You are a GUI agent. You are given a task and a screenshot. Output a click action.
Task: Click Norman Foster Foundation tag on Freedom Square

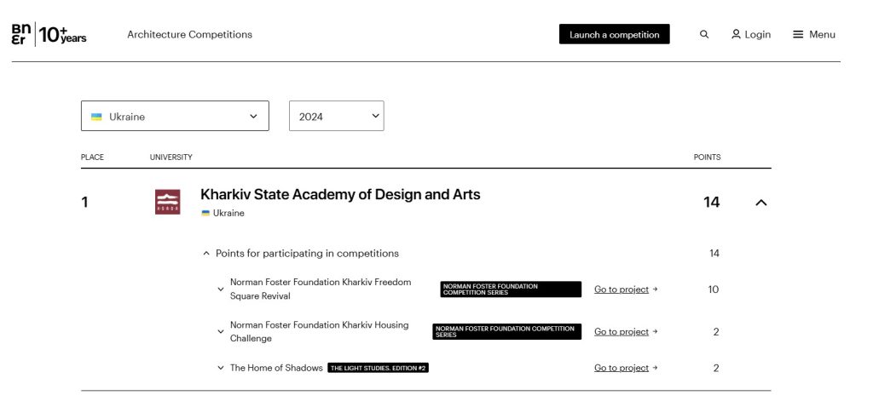pos(511,289)
